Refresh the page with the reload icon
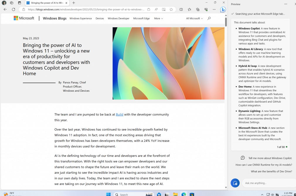This screenshot has width=296, height=196. 13,9
